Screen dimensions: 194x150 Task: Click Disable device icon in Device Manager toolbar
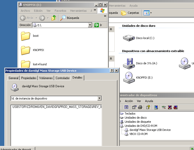pyautogui.click(x=176, y=107)
